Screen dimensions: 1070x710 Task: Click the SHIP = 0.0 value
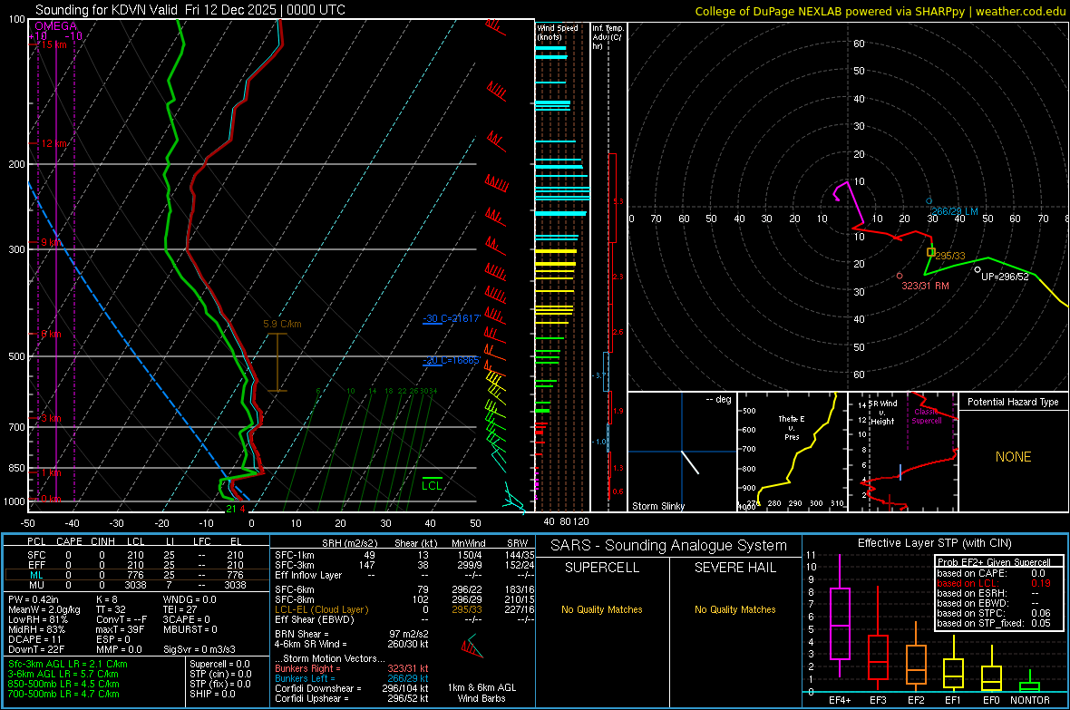pos(212,694)
